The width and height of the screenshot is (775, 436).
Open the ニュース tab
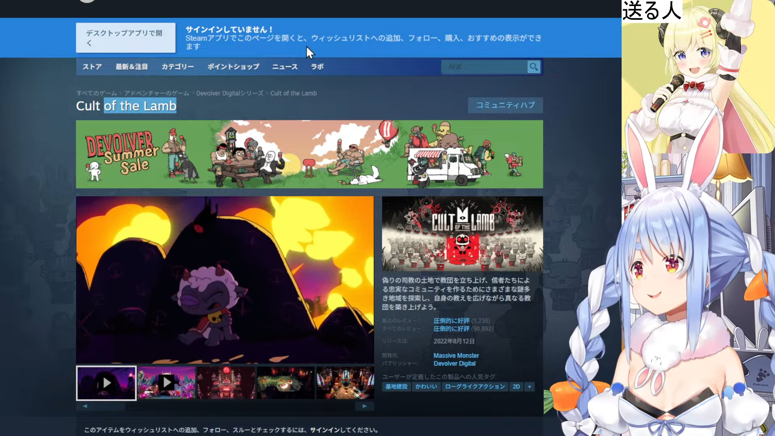coord(285,67)
